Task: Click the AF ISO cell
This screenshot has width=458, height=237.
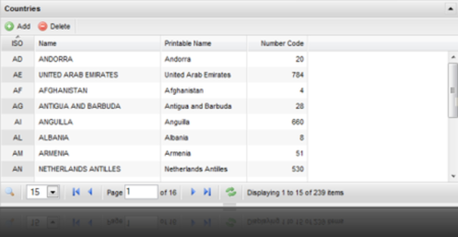Action: click(17, 91)
